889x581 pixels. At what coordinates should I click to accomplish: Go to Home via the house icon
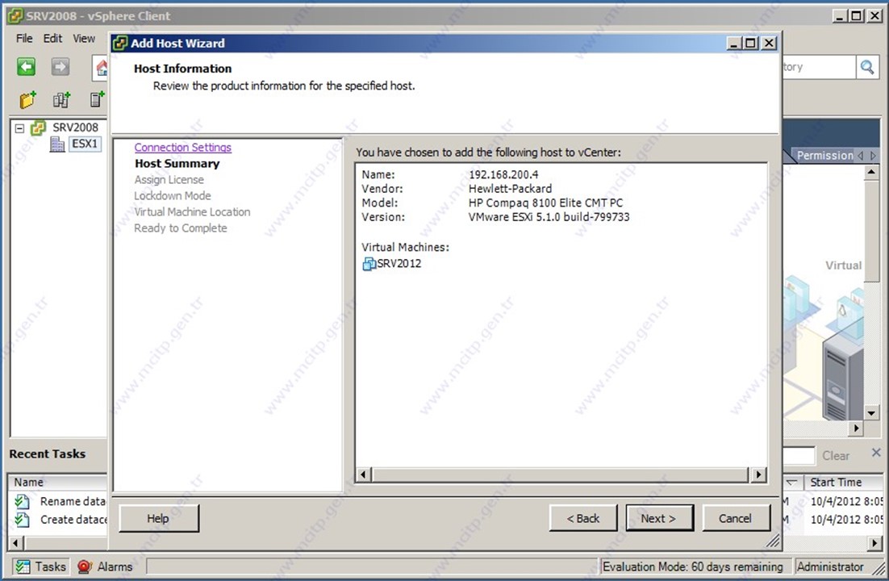102,68
